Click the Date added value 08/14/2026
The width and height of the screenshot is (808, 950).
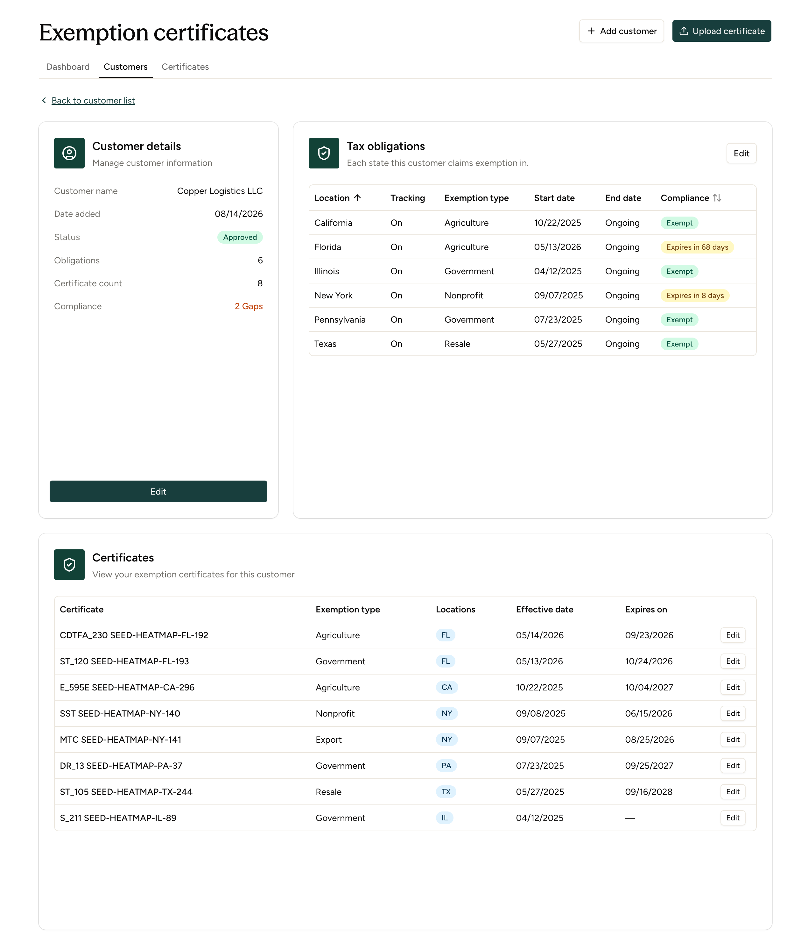coord(239,214)
